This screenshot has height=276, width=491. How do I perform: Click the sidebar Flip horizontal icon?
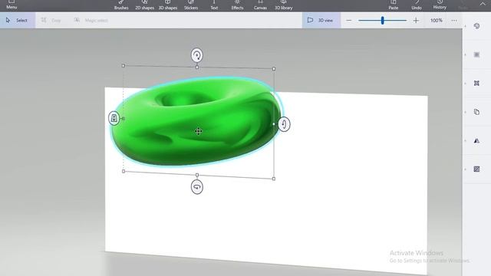476,141
